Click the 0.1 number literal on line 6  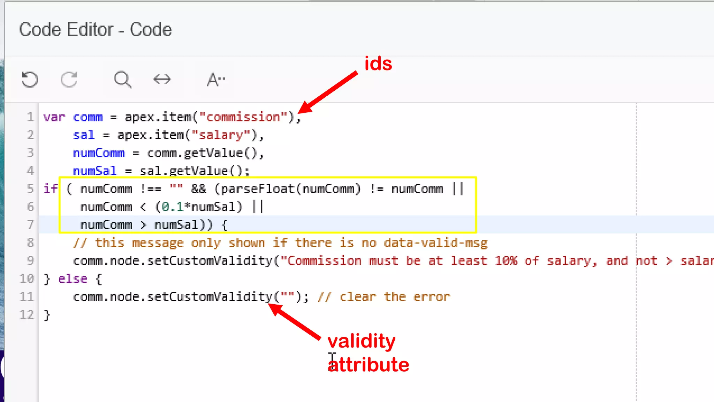173,207
